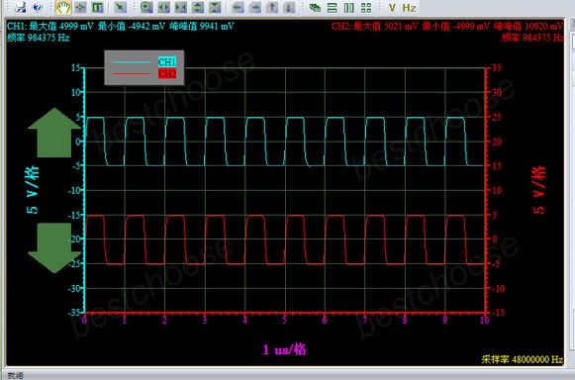Click the vertical cursors measurement icon
Viewport: 575px width, 380px height.
point(97,7)
